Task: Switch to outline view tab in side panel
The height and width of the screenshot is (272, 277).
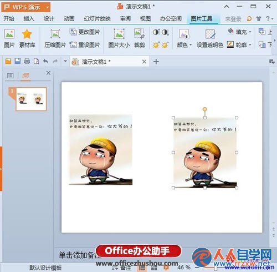Action: (x=10, y=75)
